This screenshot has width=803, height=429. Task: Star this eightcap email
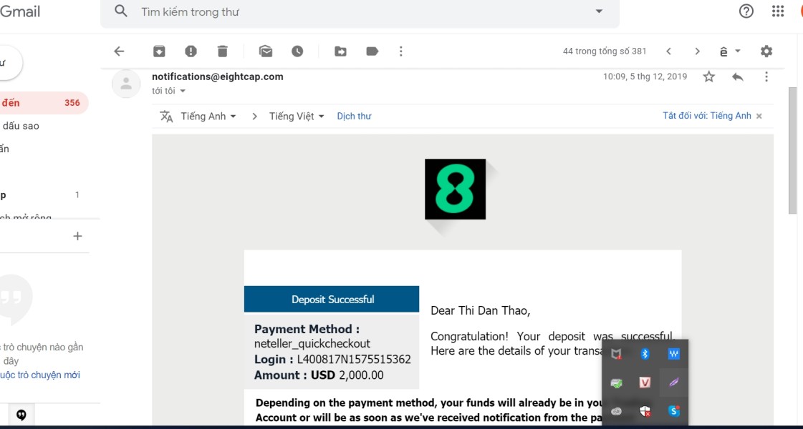pyautogui.click(x=708, y=77)
